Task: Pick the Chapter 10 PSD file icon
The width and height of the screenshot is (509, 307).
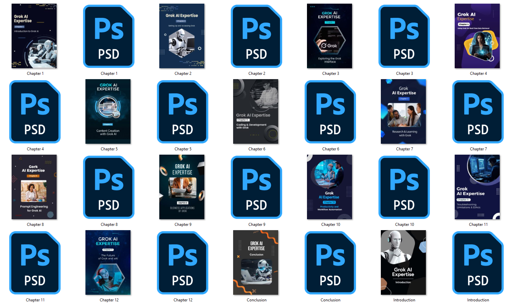Action: point(404,187)
